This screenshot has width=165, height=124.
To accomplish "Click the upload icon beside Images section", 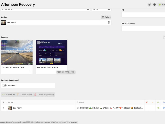I will coord(164,37).
